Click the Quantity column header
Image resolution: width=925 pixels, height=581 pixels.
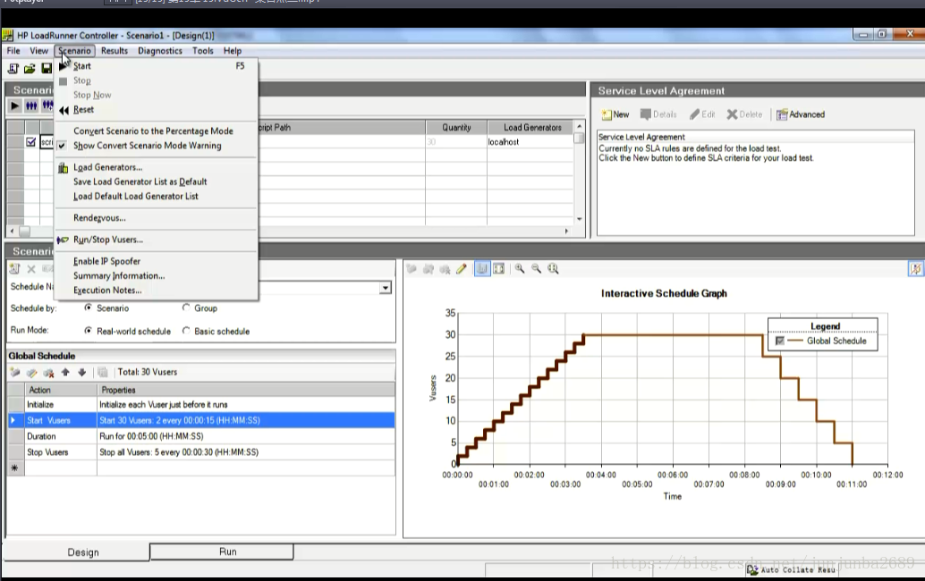point(456,127)
